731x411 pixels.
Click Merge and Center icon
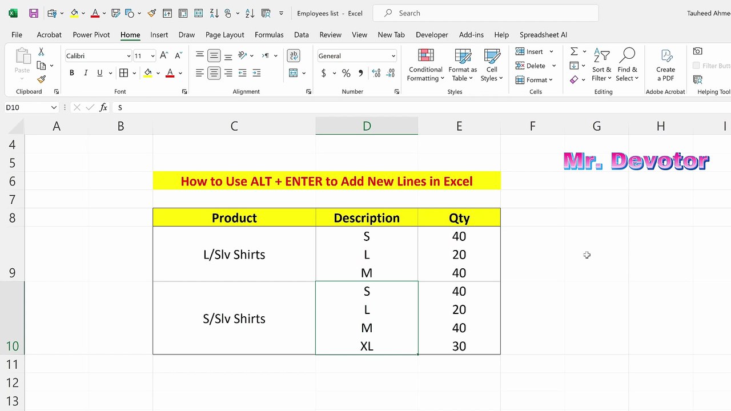[x=294, y=72]
